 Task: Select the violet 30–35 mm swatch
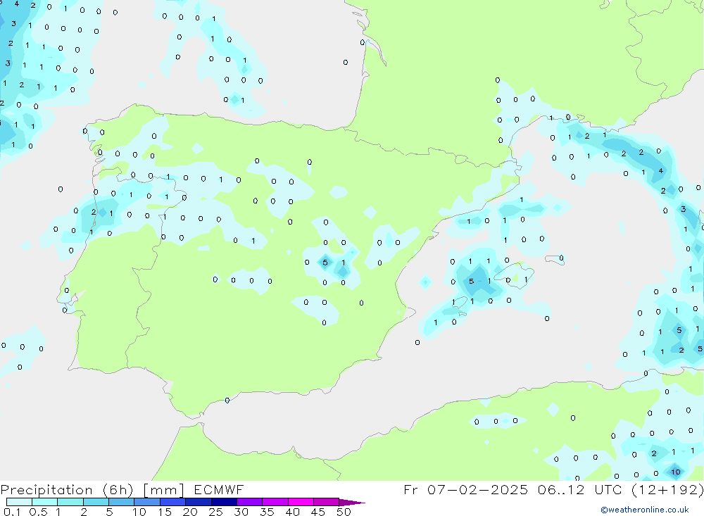250,502
